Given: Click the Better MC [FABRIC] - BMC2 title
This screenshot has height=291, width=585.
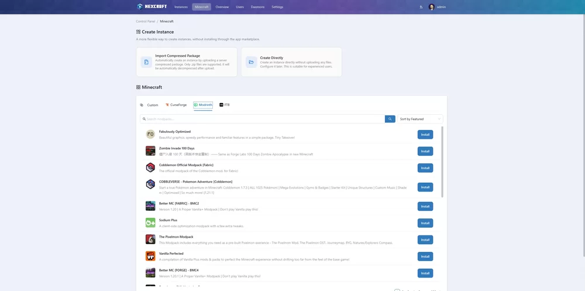Looking at the screenshot, I should tap(179, 203).
